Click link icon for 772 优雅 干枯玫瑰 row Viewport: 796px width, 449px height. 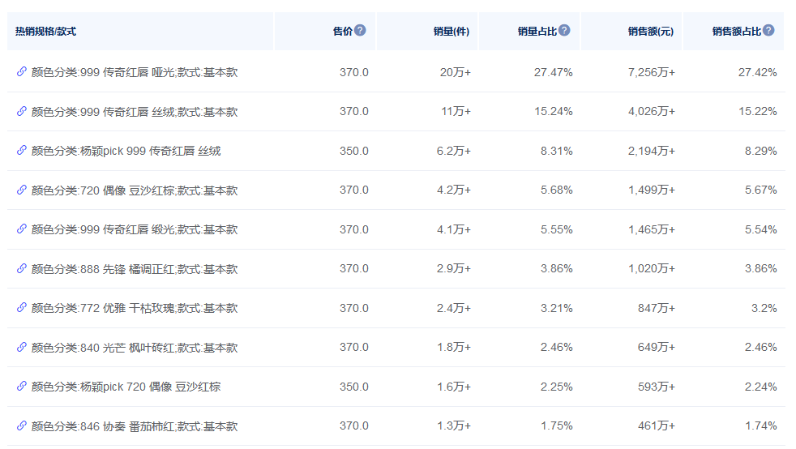tap(21, 307)
